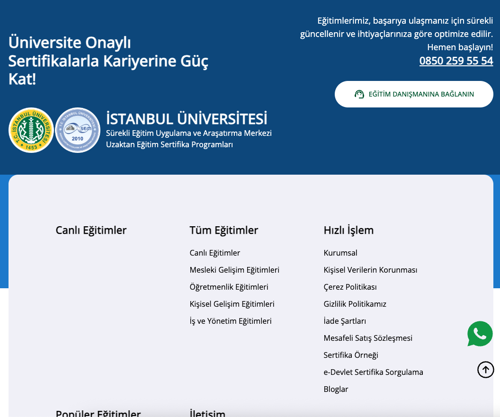Read Gizlilik Politikamız page
500x417 pixels.
pyautogui.click(x=355, y=304)
